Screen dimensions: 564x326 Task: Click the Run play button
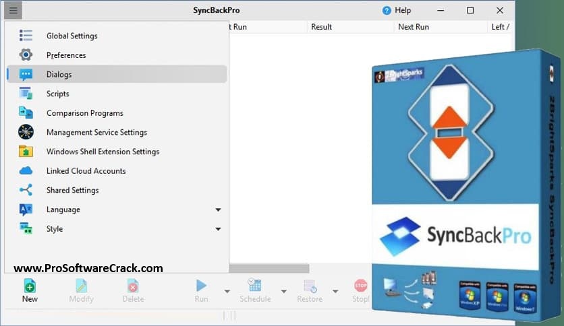point(202,291)
